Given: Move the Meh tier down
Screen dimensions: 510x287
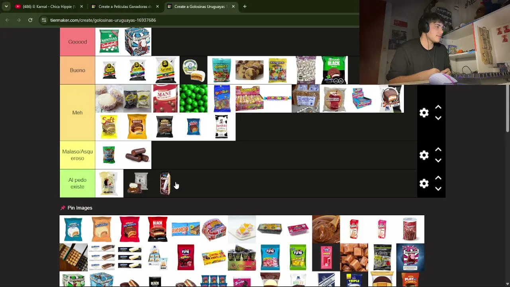Looking at the screenshot, I should (x=438, y=118).
